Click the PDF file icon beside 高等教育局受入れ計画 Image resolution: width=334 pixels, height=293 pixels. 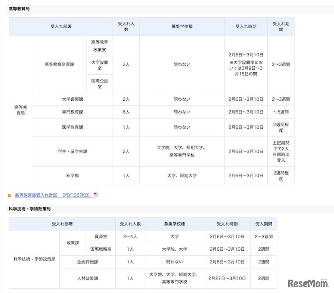click(x=97, y=194)
